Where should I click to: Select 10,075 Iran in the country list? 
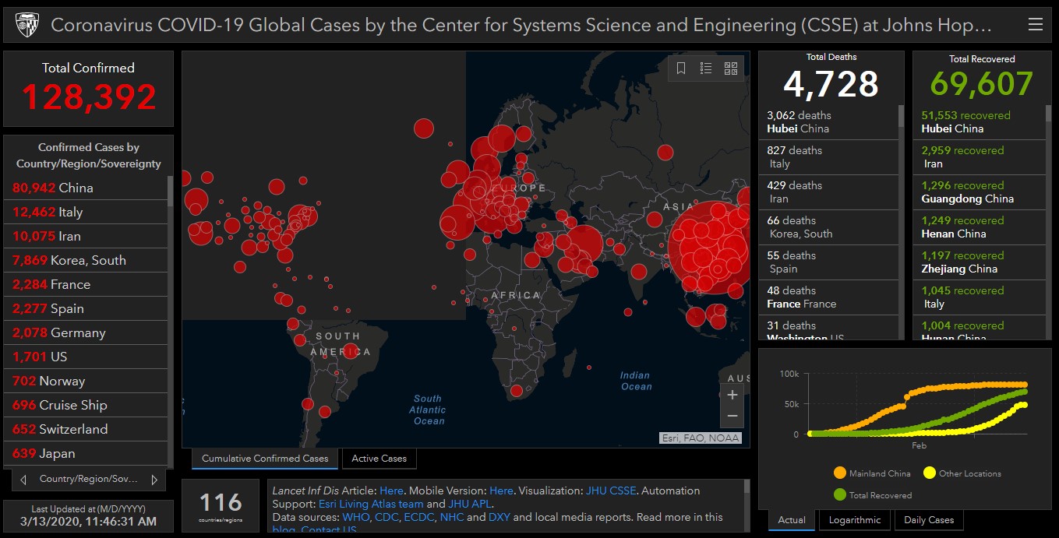(86, 236)
